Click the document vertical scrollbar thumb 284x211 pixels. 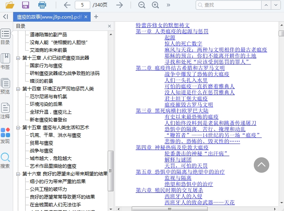(x=281, y=33)
